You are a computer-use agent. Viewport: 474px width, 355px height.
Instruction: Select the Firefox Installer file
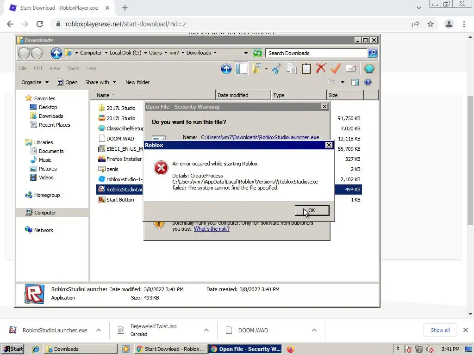coord(120,159)
